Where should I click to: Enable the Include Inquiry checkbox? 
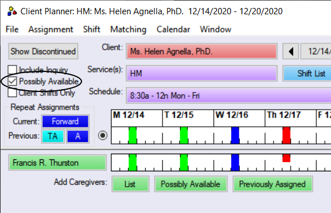coord(12,70)
